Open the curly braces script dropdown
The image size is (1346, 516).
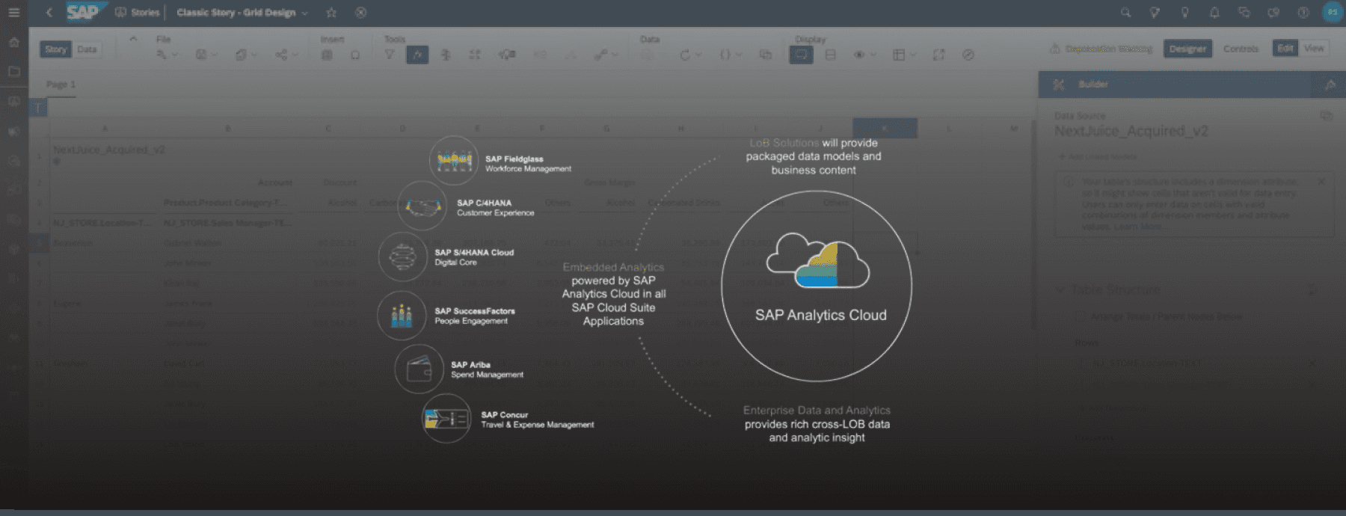point(730,55)
